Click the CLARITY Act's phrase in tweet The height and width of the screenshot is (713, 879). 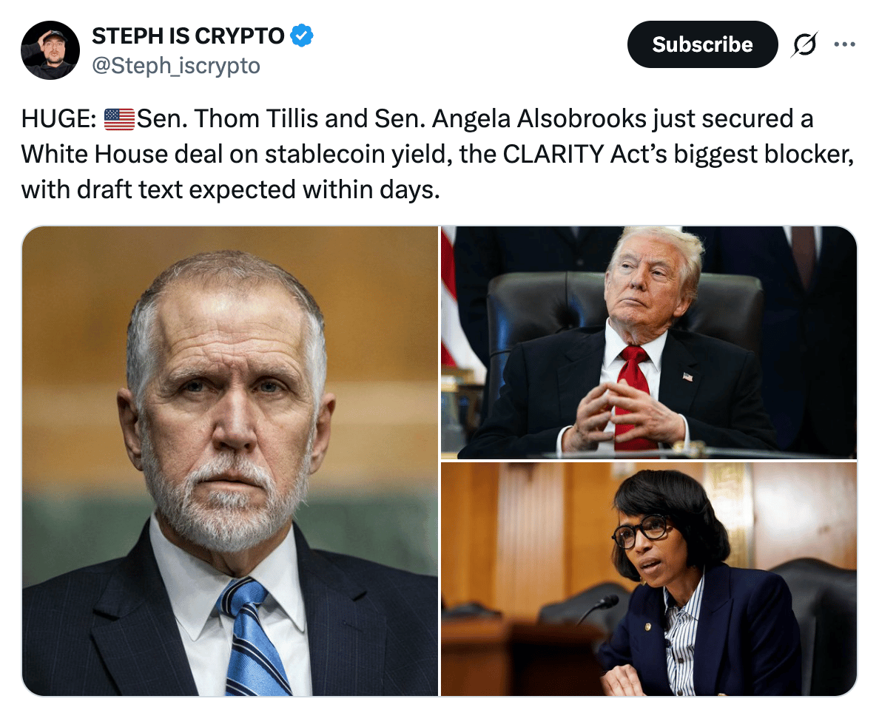[585, 154]
